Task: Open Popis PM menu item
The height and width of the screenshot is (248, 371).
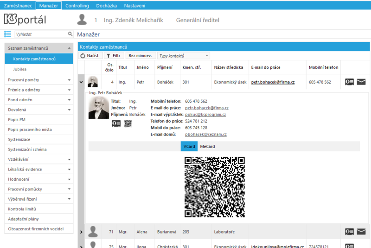Action: click(x=39, y=120)
